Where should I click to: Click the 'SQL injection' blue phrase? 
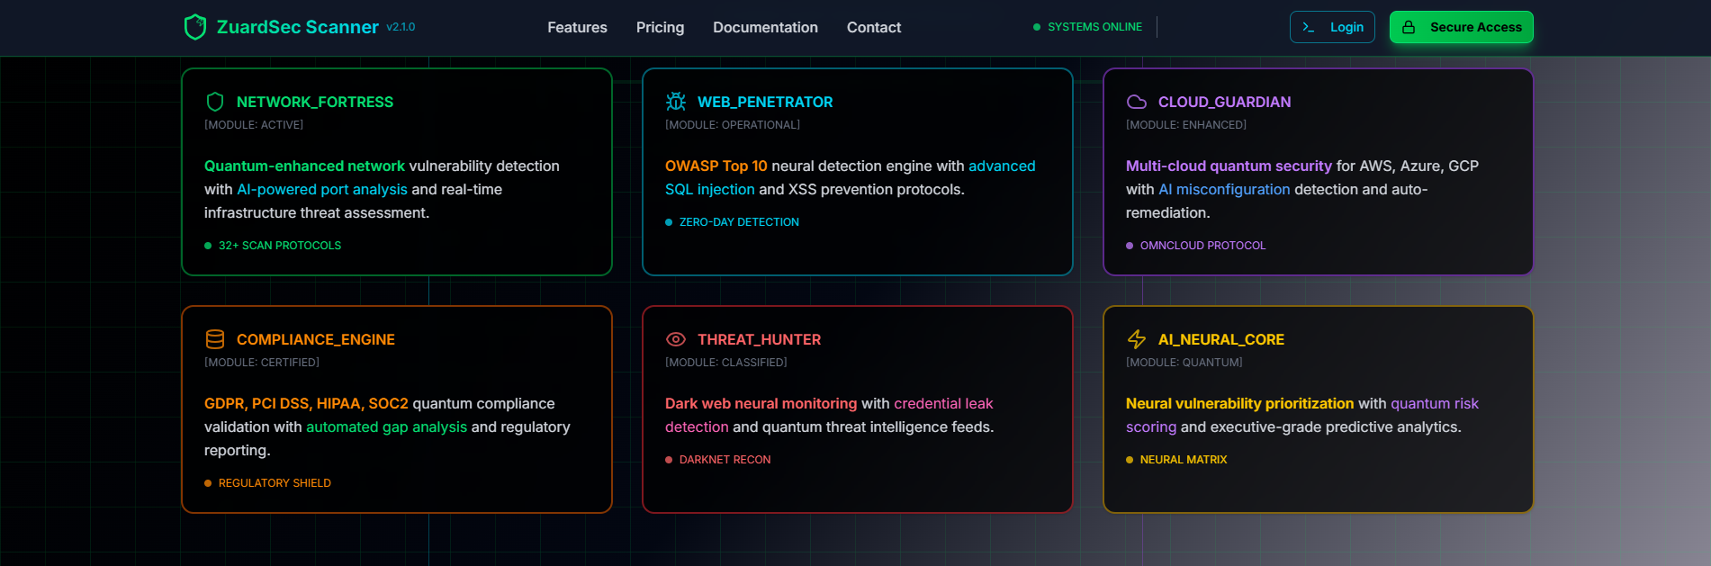tap(710, 189)
